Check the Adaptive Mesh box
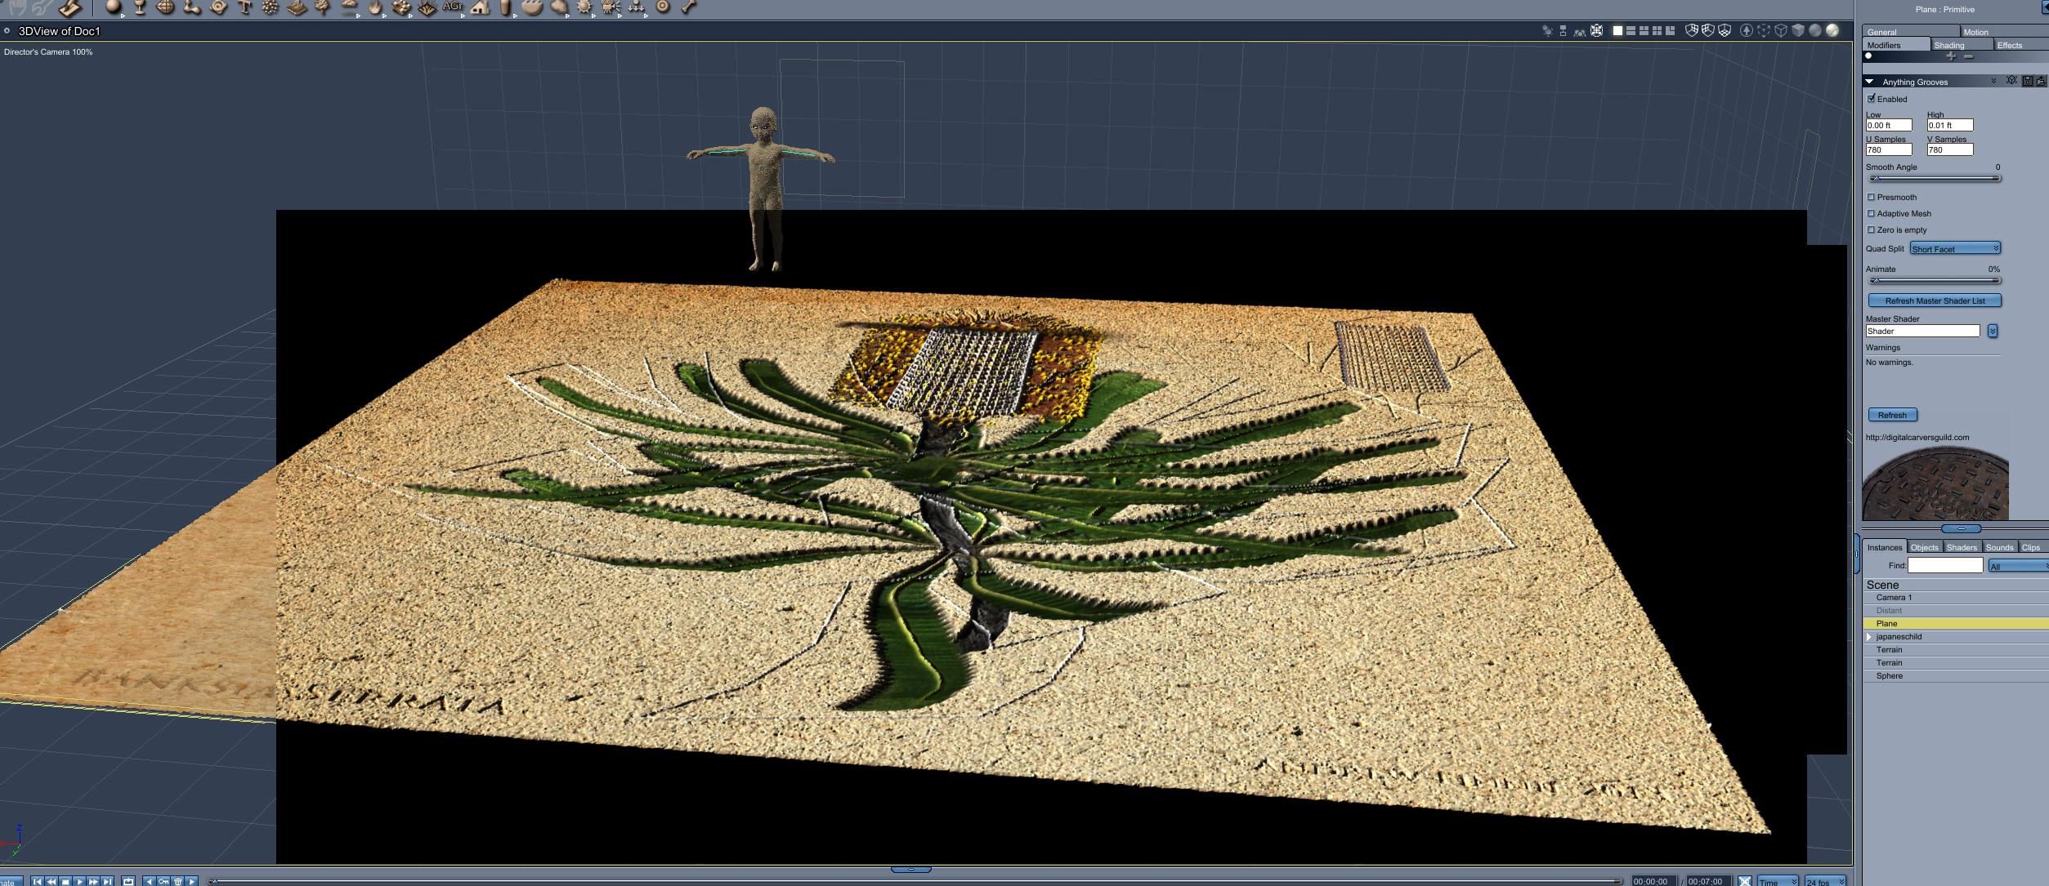The height and width of the screenshot is (886, 2049). (1872, 213)
